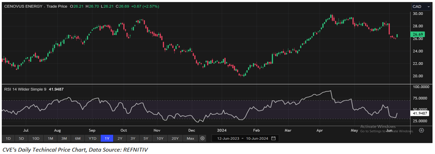The image size is (435, 154).
Task: Switch to YTD time range
Action: coord(92,138)
